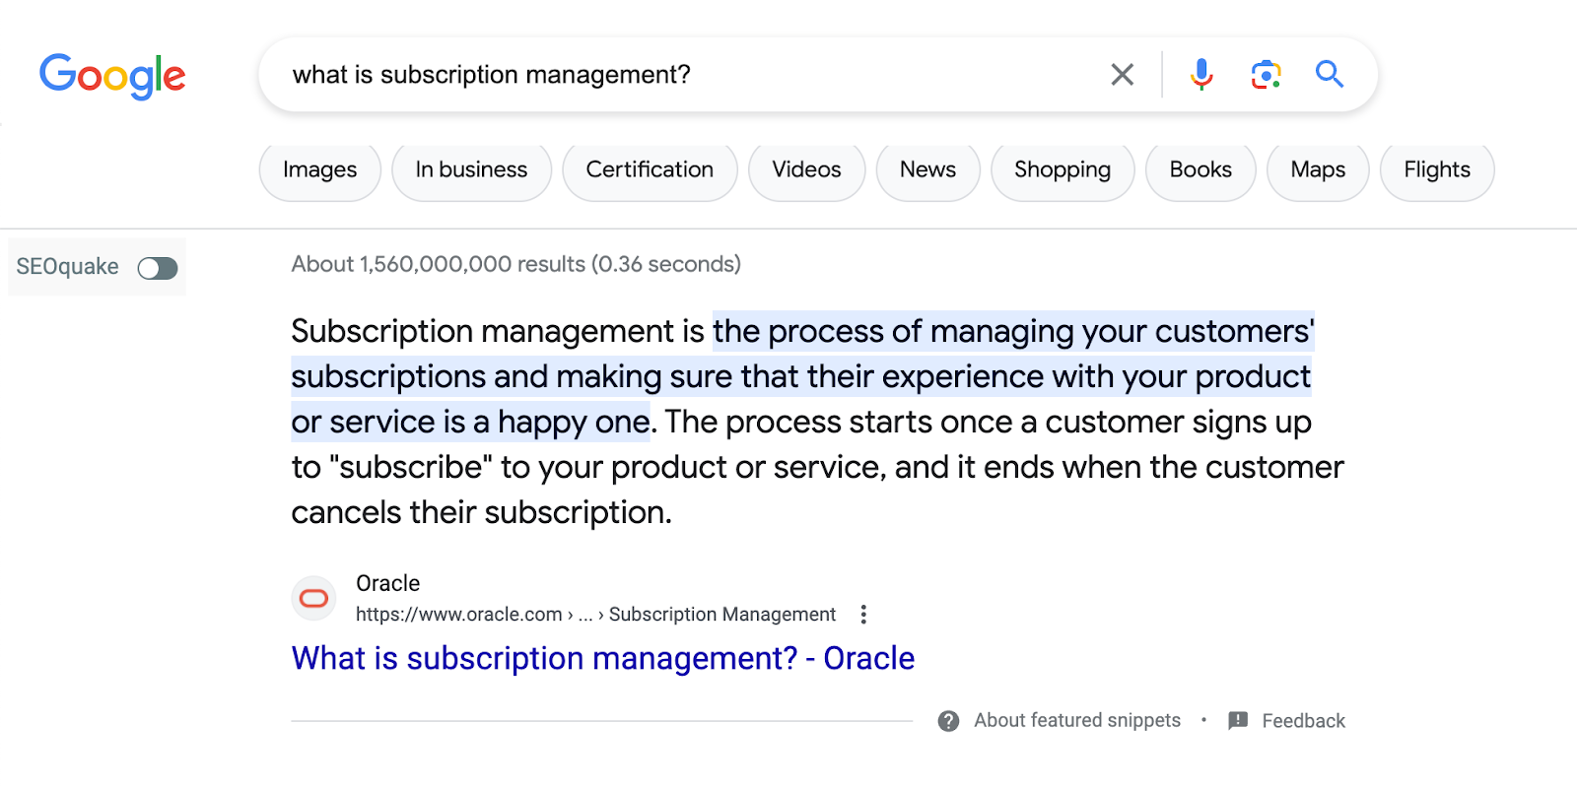Open "What is subscription management? - Oracle" link
Screen dimensions: 1577x789
tap(602, 658)
